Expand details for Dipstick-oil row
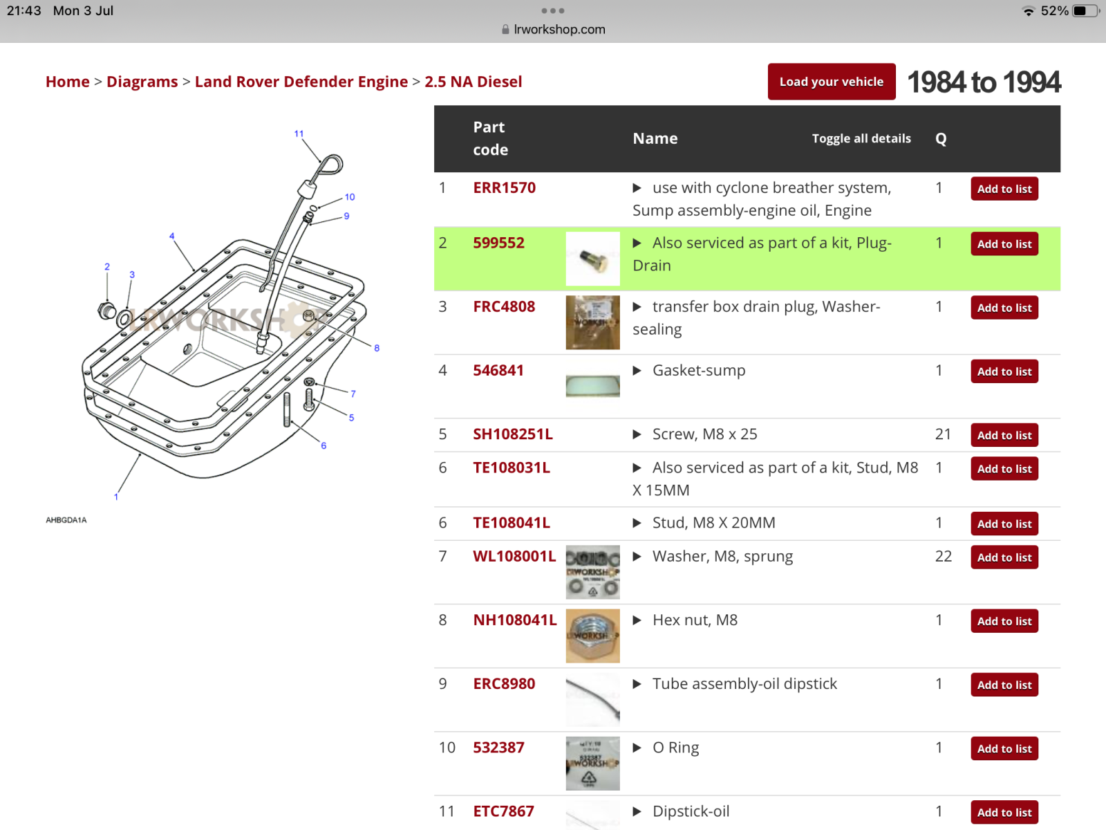Screen dimensions: 1106x830 pyautogui.click(x=637, y=811)
